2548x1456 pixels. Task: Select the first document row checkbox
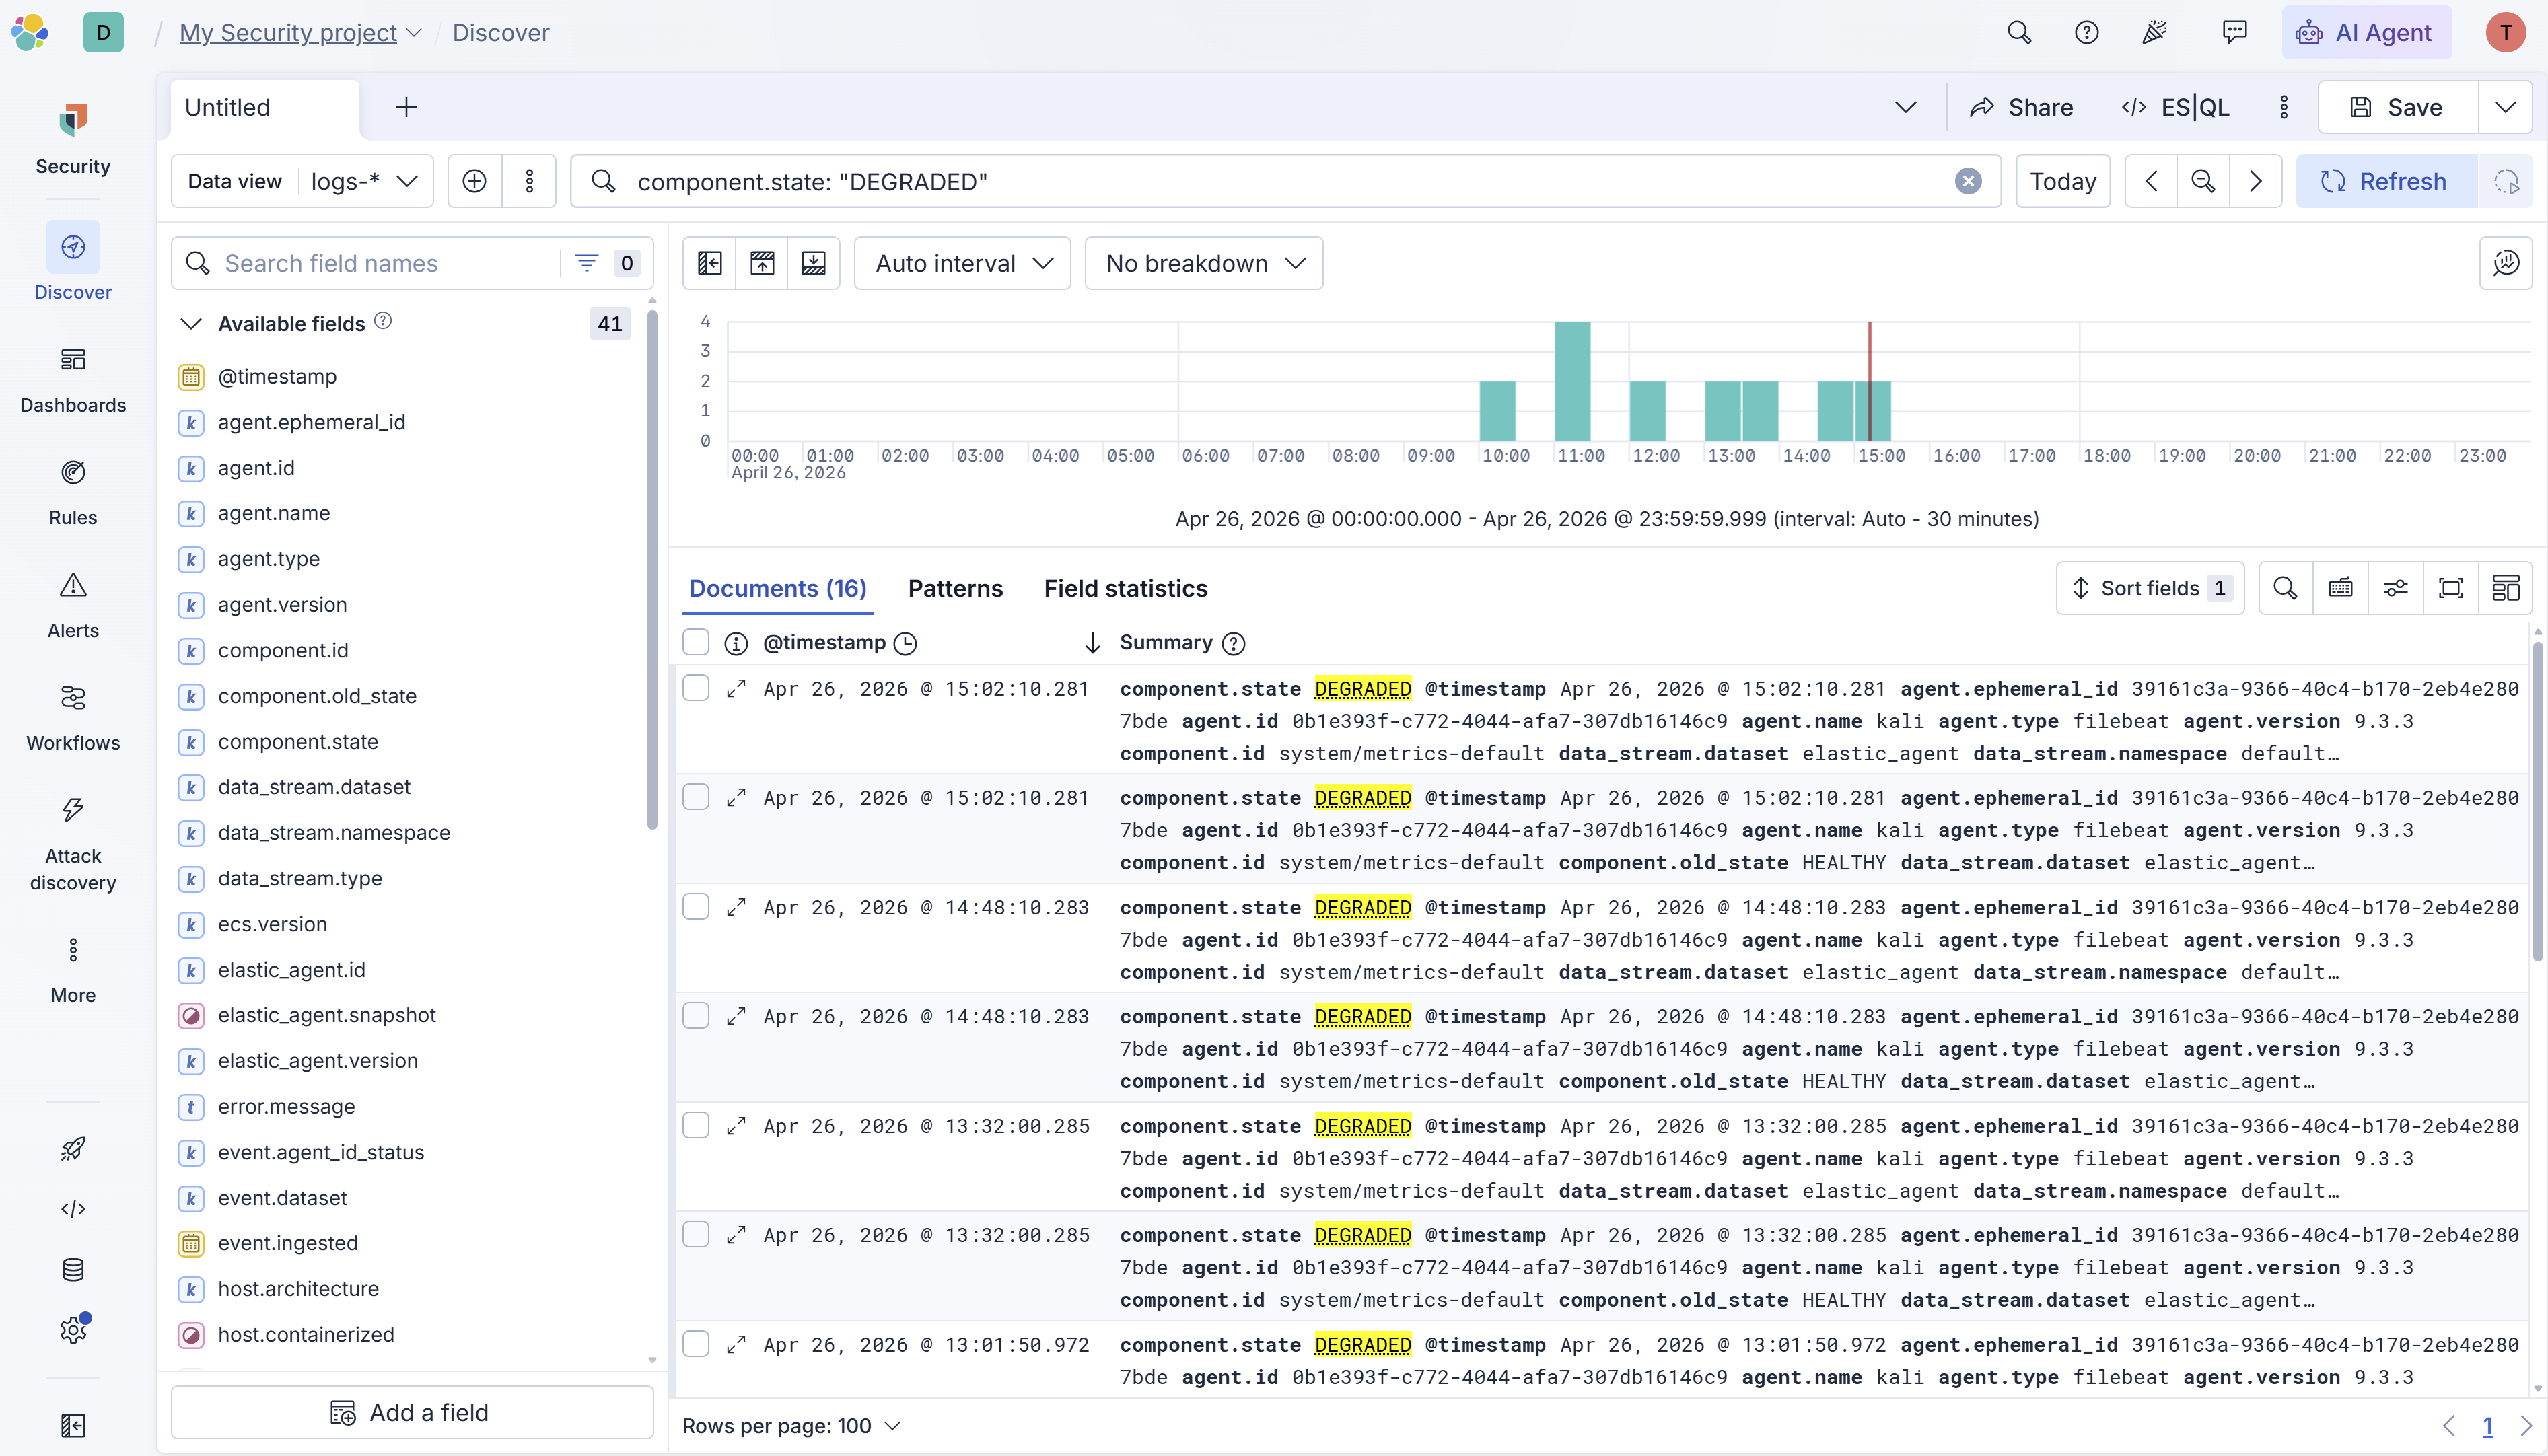696,688
